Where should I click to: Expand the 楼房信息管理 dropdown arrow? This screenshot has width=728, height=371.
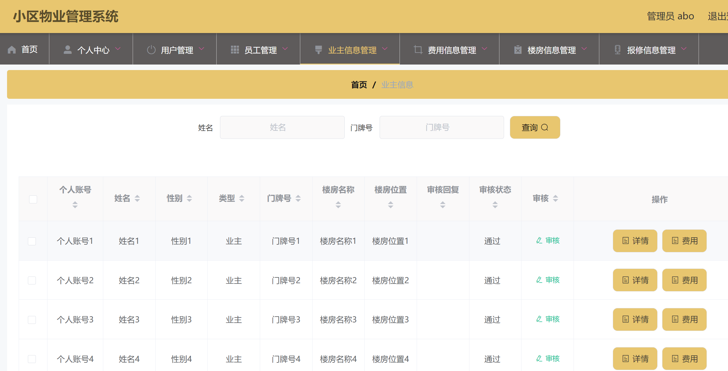[584, 49]
